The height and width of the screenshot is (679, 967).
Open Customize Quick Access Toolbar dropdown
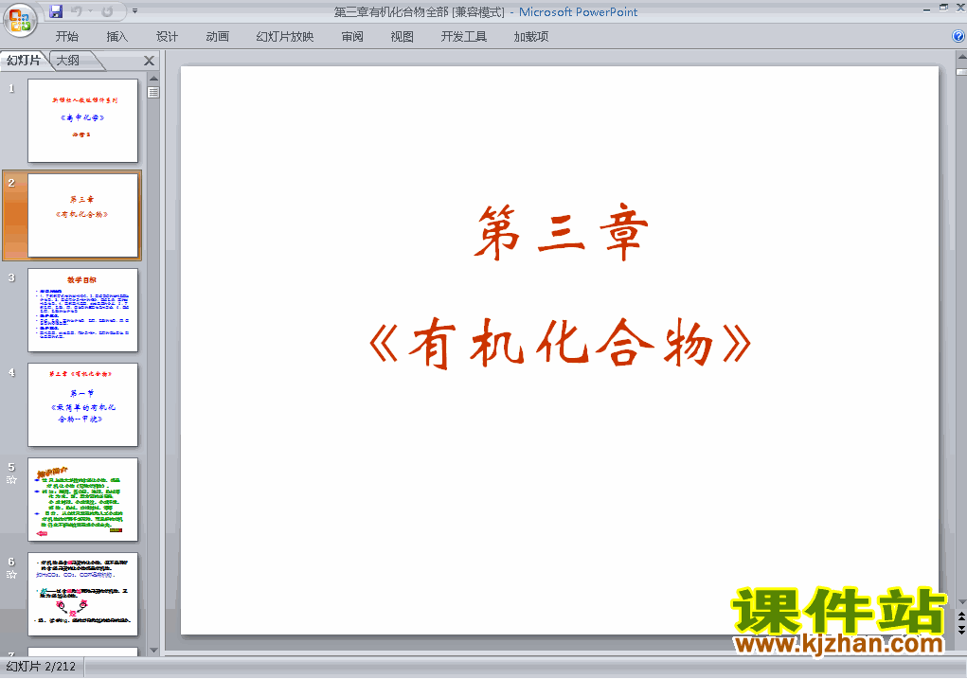pyautogui.click(x=134, y=11)
